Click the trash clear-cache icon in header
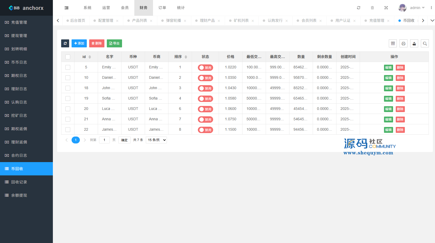This screenshot has width=435, height=243. (x=372, y=8)
